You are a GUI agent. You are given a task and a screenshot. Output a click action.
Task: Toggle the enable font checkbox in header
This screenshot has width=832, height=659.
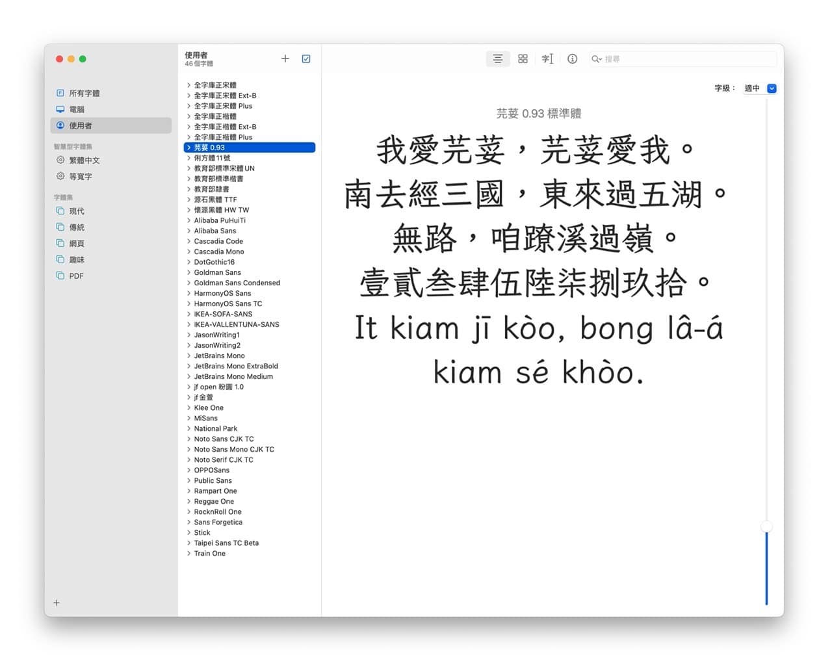point(306,59)
